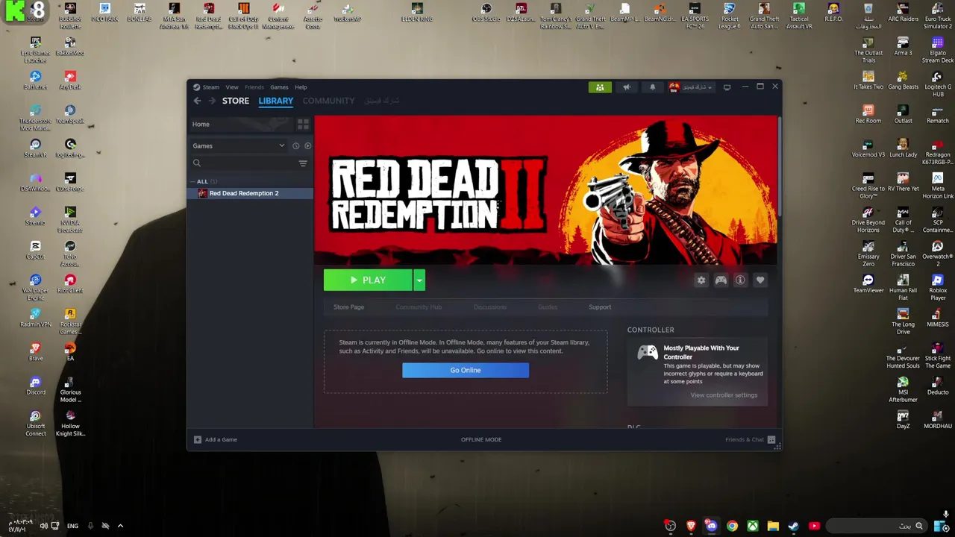The width and height of the screenshot is (955, 537).
Task: Click the OFFLINE MODE status text
Action: pyautogui.click(x=481, y=439)
